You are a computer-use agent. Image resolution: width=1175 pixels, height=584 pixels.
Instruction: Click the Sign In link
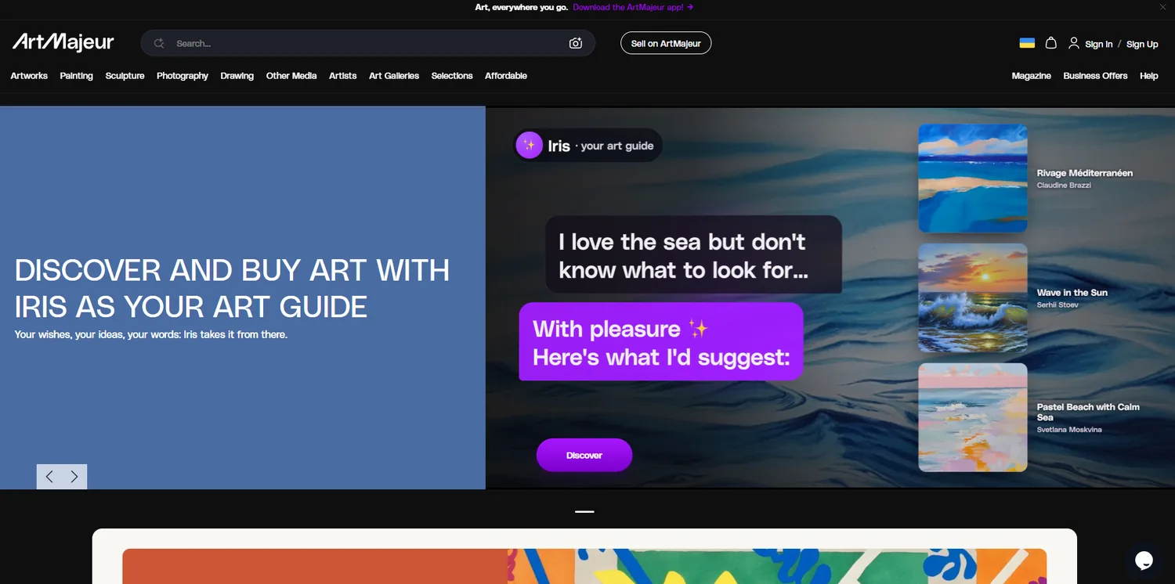1099,44
